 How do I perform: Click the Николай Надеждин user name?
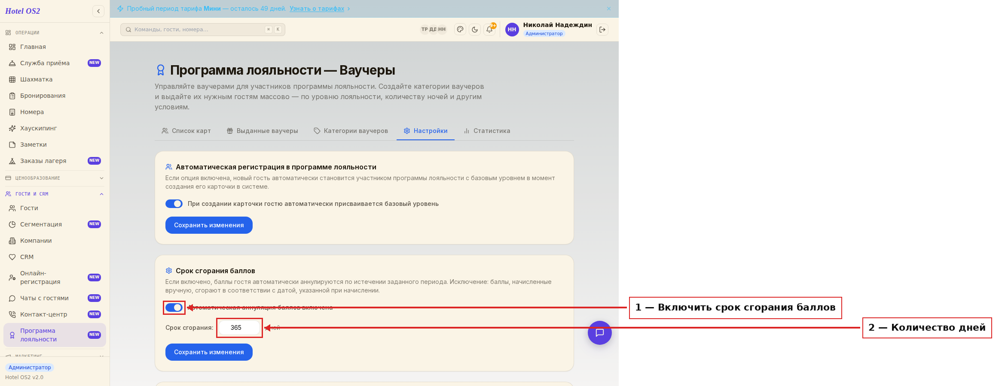(x=557, y=25)
